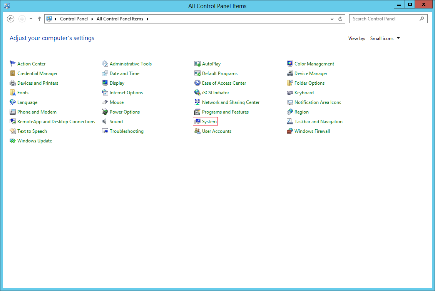Image resolution: width=435 pixels, height=291 pixels.
Task: Open the Windows Firewall link text
Action: [x=312, y=131]
